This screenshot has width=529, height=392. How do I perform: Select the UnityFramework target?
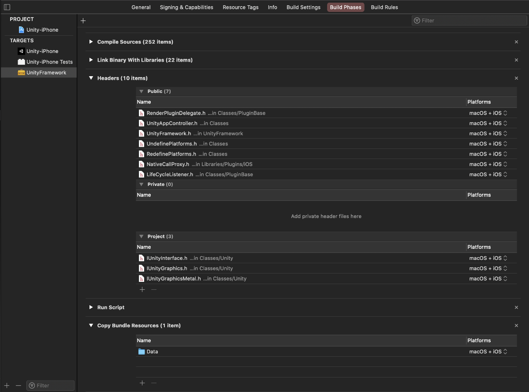click(x=39, y=73)
